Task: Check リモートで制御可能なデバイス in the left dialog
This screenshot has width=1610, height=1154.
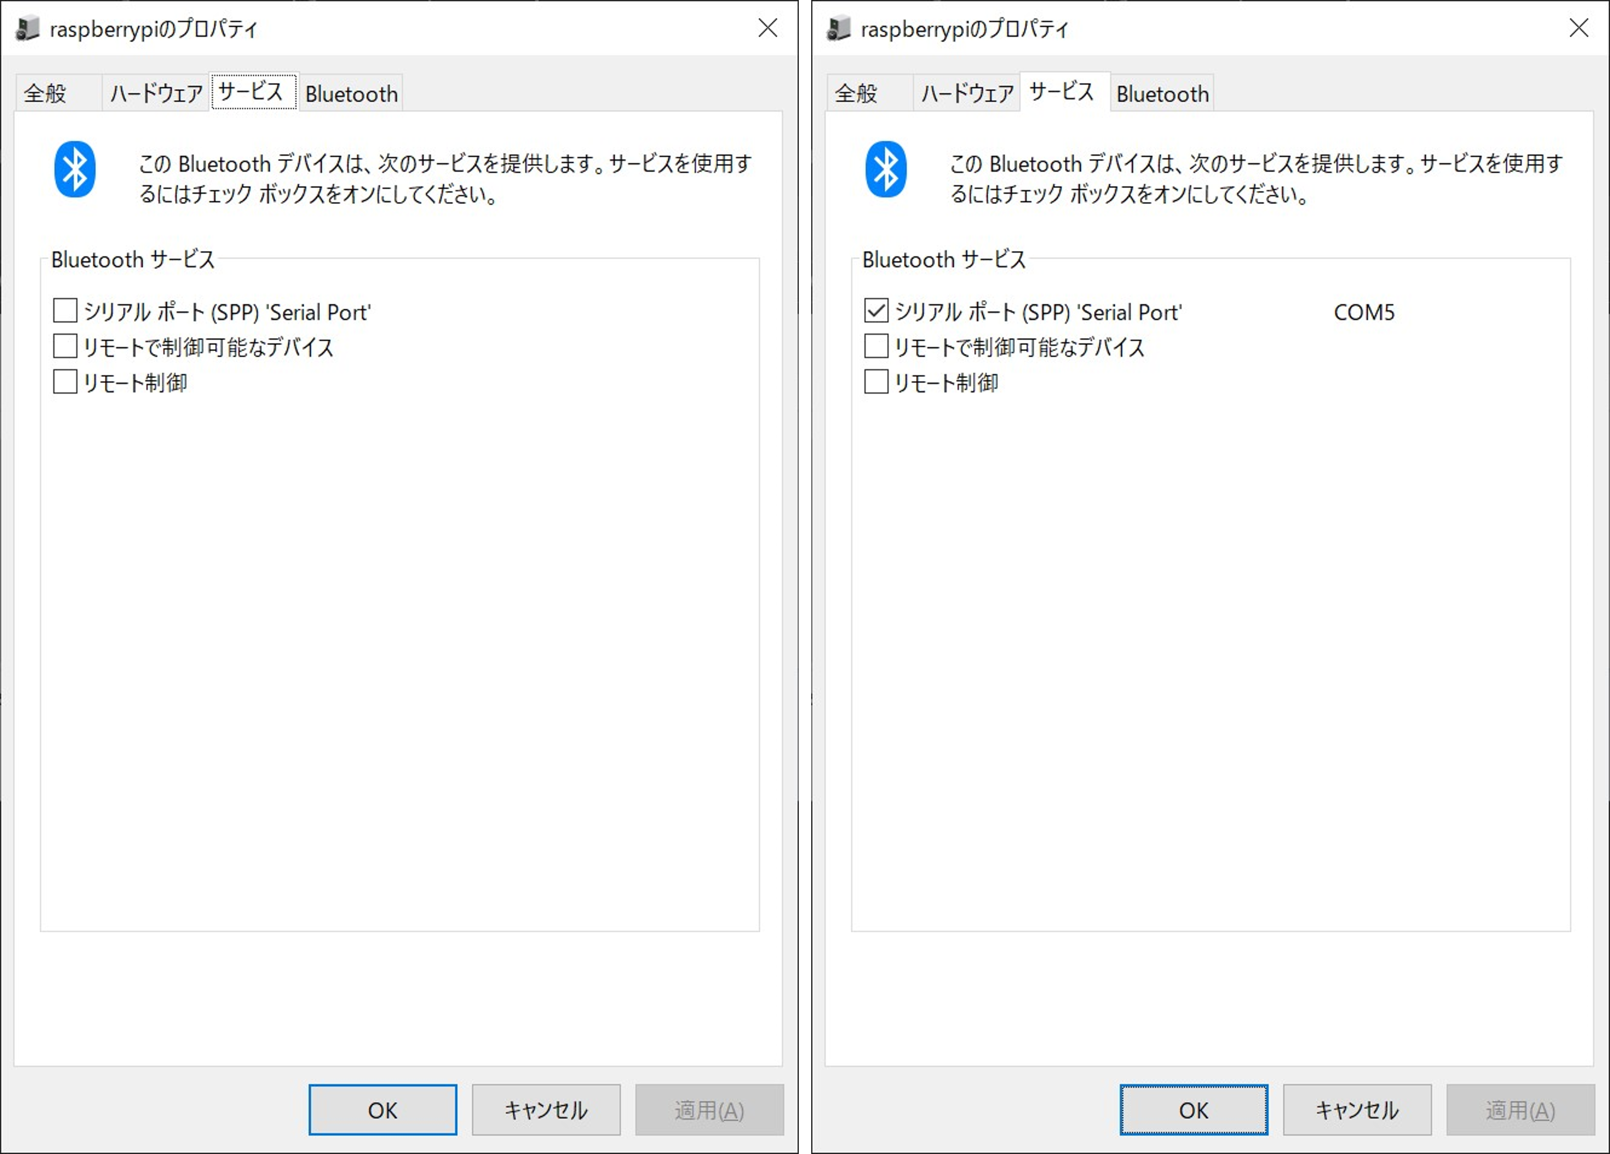Action: [65, 346]
